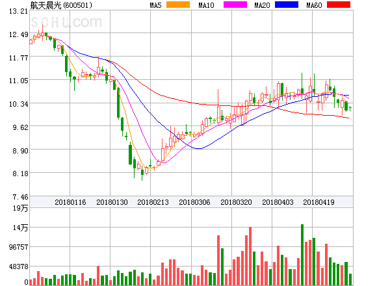
Task: Click the 20180213 date label
Action: point(153,202)
